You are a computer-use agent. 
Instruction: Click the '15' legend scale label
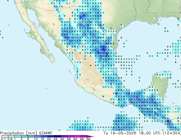pos(42,139)
